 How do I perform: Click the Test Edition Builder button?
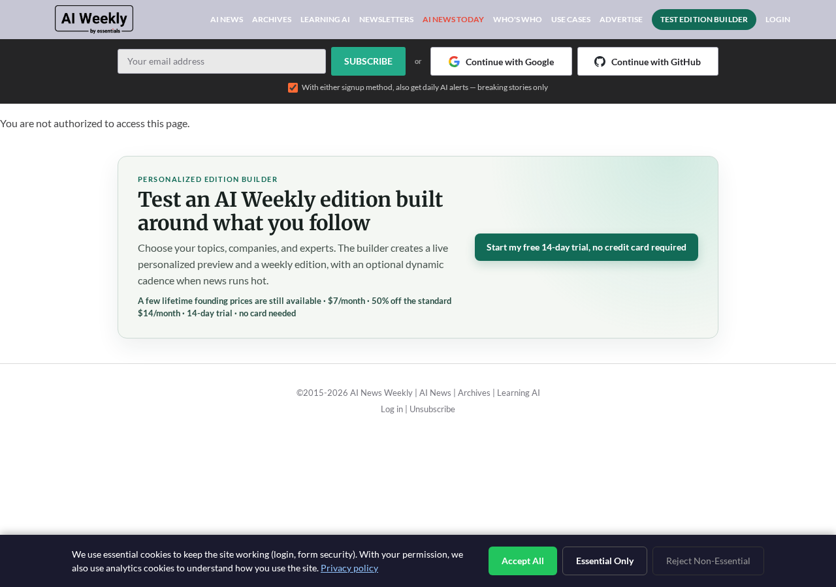[x=704, y=20]
